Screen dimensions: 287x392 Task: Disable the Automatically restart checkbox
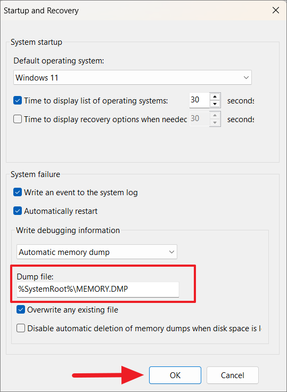click(x=18, y=211)
